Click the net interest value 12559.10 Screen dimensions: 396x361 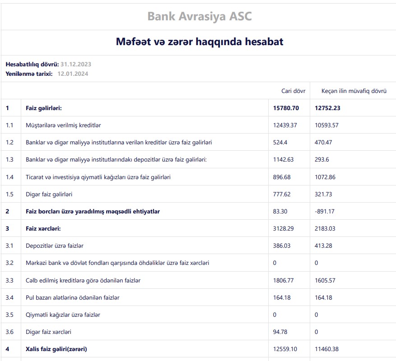285,349
